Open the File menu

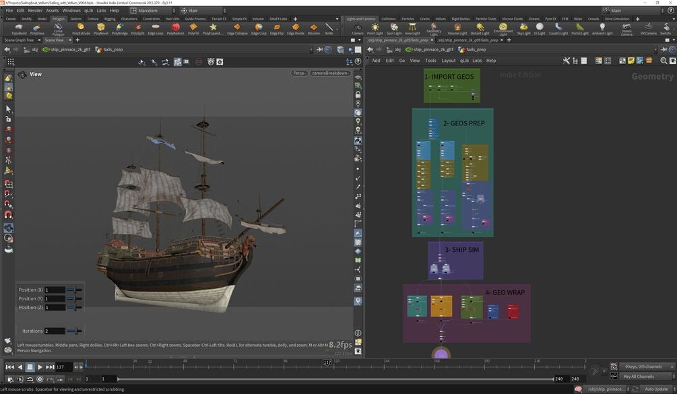click(9, 10)
